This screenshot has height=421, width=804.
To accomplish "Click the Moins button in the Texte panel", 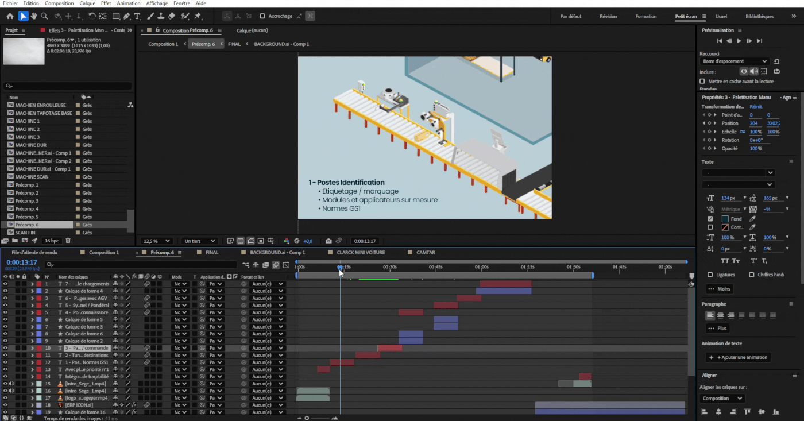I will coord(719,289).
